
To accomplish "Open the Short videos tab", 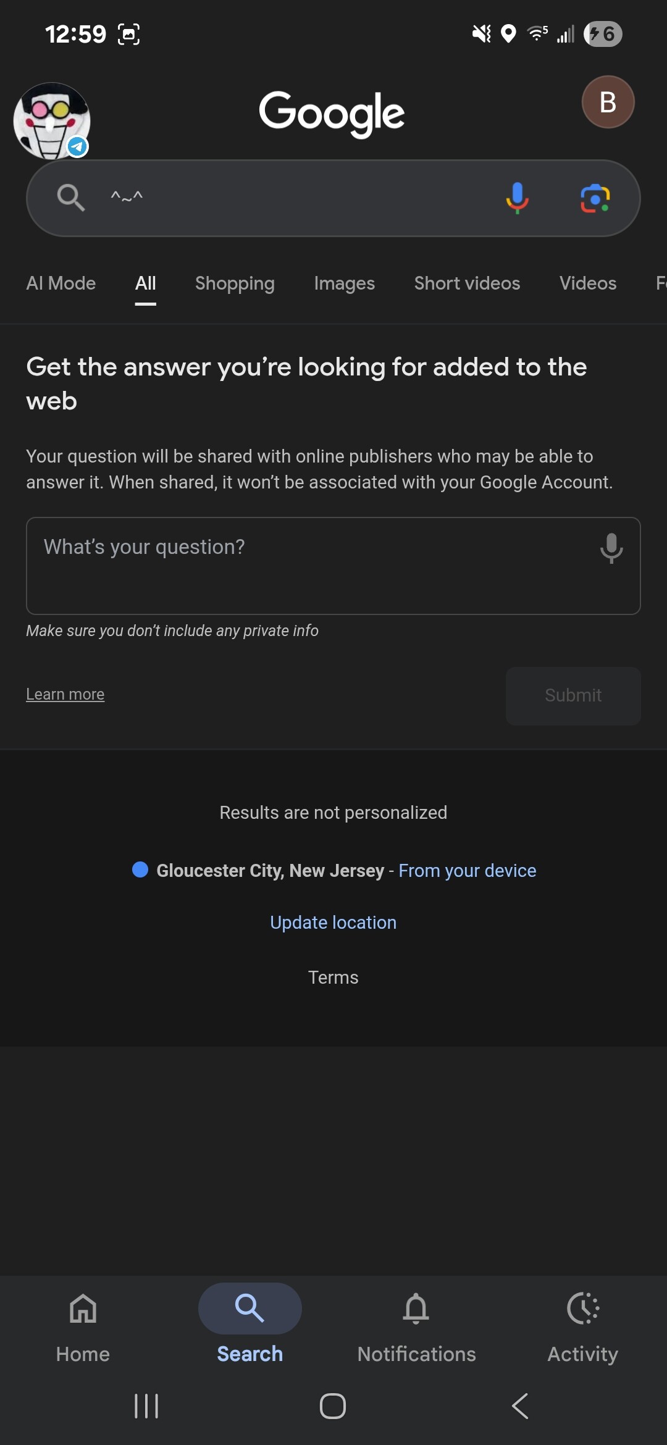I will click(x=467, y=283).
